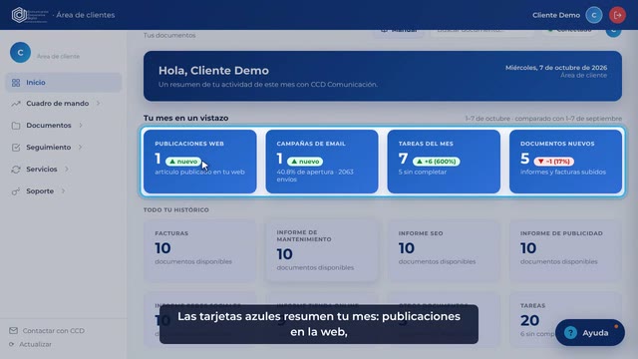Expand the Soporte chevron

pos(63,190)
